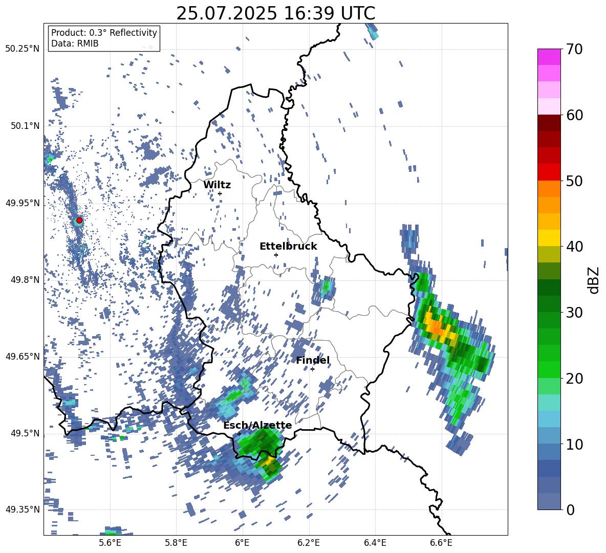This screenshot has width=606, height=553.
Task: Click the colorbar tick label 50
Action: click(574, 181)
